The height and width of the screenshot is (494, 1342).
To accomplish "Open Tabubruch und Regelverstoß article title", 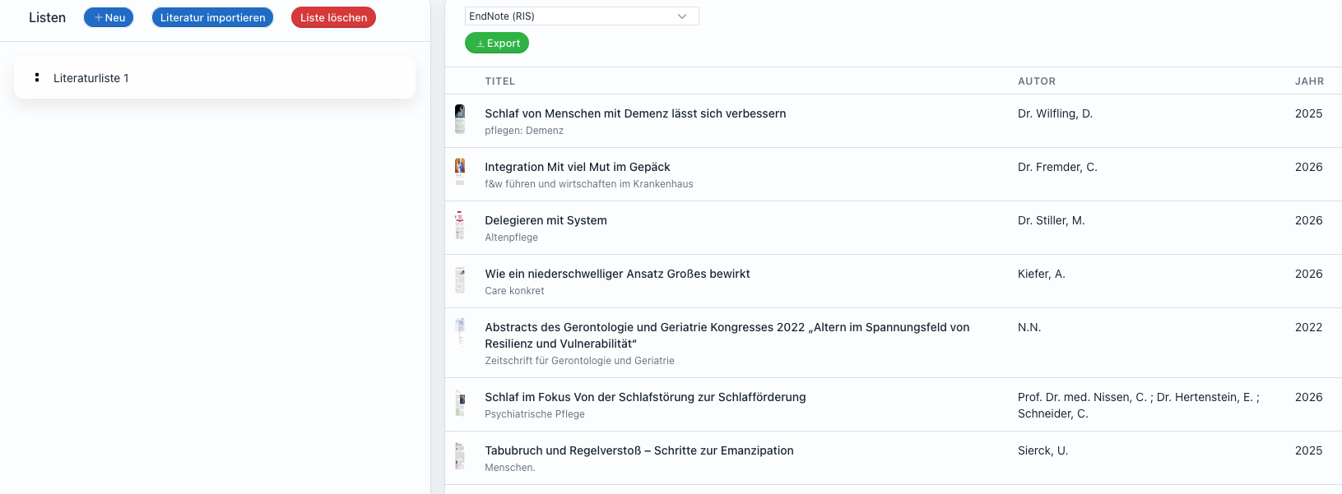I will pos(638,450).
